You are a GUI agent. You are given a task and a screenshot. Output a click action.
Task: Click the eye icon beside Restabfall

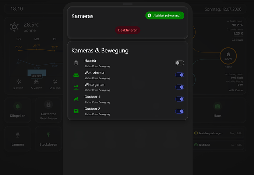pyautogui.click(x=196, y=145)
